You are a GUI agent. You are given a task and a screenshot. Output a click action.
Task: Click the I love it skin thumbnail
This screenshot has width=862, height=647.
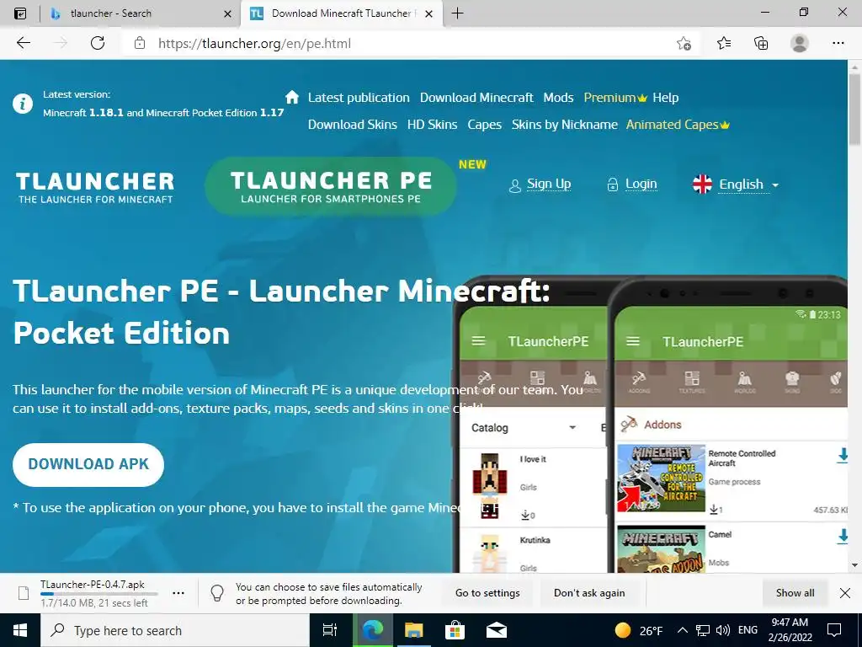click(489, 484)
